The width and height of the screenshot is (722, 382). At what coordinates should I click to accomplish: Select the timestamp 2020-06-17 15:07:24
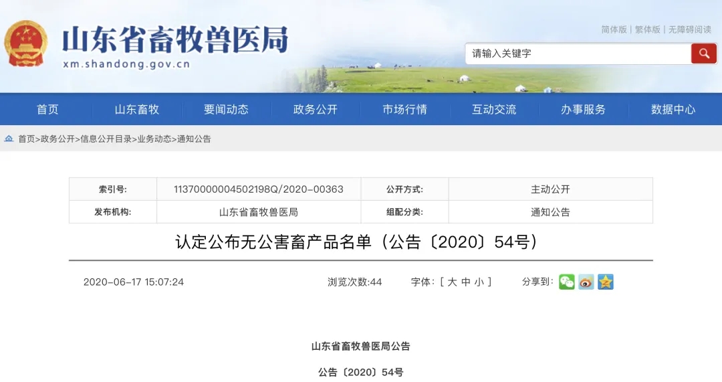coord(134,282)
